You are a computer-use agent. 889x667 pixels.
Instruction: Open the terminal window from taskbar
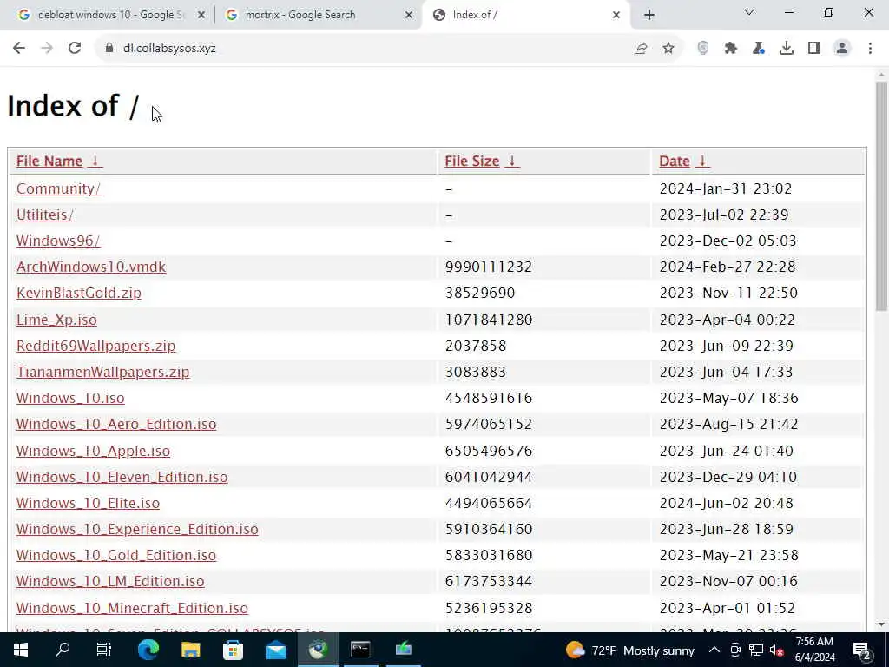(x=360, y=650)
